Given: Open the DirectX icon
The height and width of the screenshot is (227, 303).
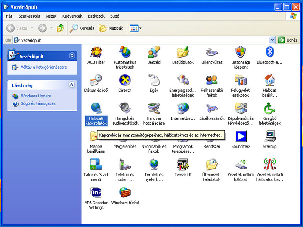Looking at the screenshot, I should [x=125, y=80].
